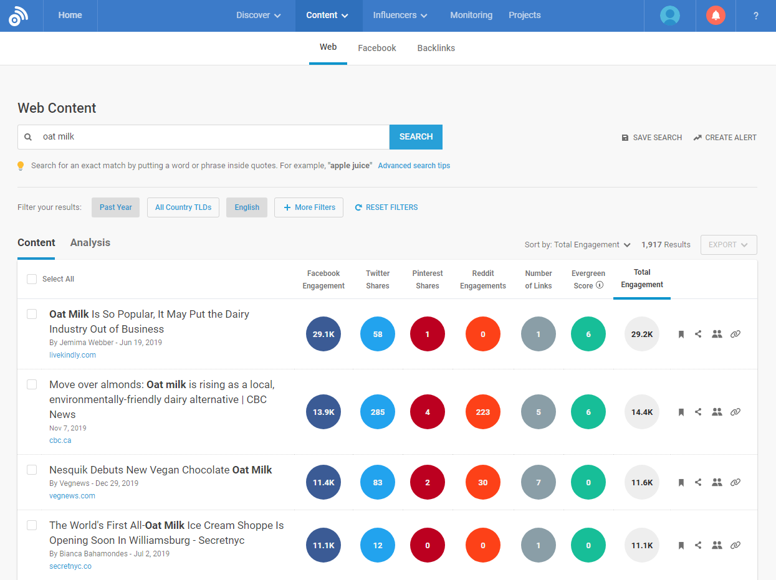776x580 pixels.
Task: View sharers icon on the Nesquik article row
Action: pos(717,482)
